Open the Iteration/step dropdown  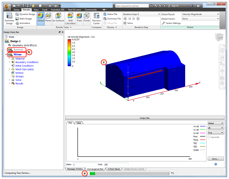pyautogui.click(x=141, y=14)
